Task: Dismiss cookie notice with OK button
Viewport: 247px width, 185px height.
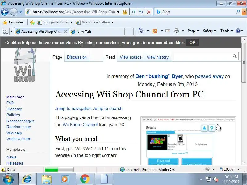Action: pyautogui.click(x=192, y=43)
